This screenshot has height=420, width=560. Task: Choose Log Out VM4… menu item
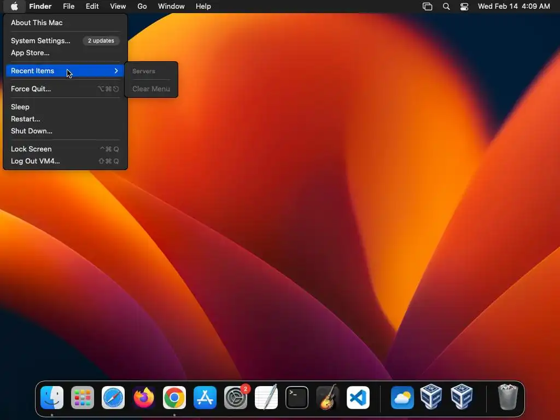[x=66, y=161]
